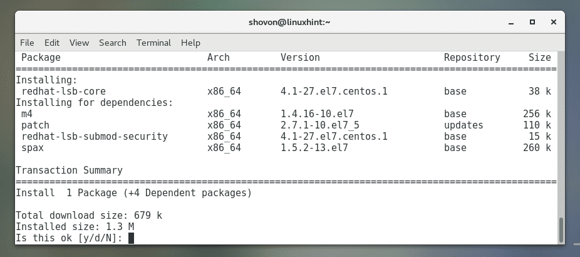Open the Edit menu
Screen dimensions: 580x257
(x=52, y=43)
